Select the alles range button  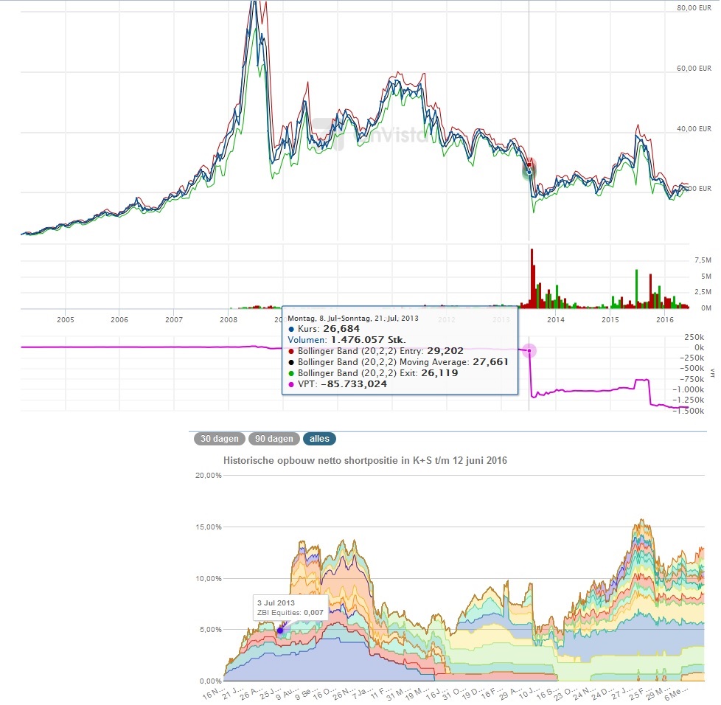[319, 439]
